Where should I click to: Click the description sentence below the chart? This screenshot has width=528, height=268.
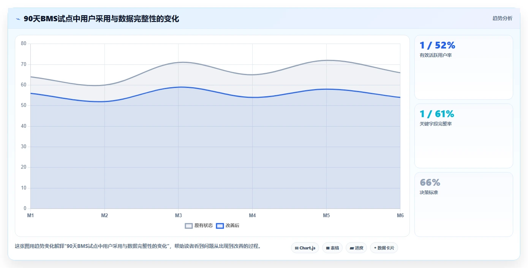[138, 246]
